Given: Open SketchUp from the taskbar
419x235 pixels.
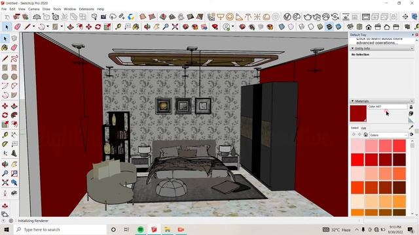Looking at the screenshot, I should (154, 229).
